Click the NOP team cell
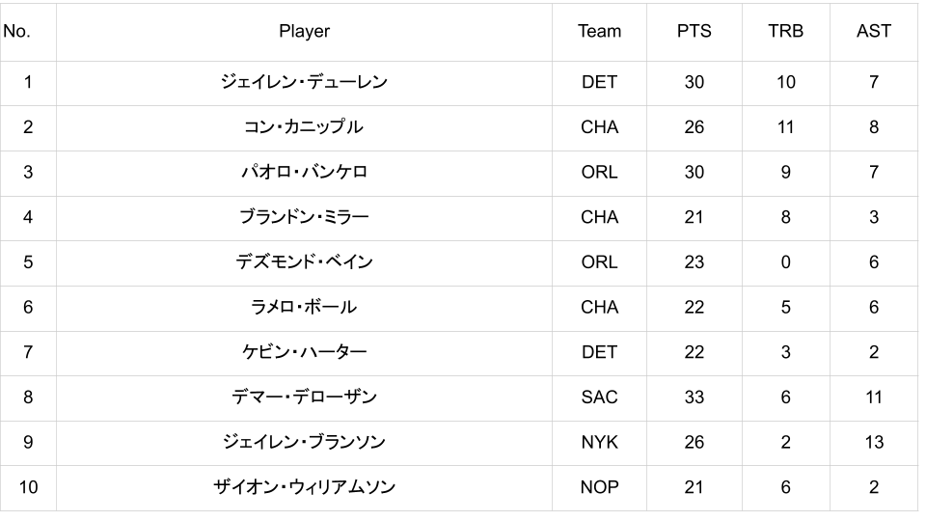This screenshot has height=521, width=926. click(x=599, y=488)
